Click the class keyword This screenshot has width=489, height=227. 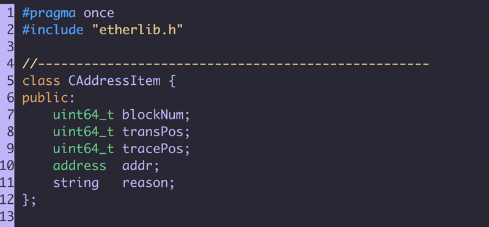41,81
